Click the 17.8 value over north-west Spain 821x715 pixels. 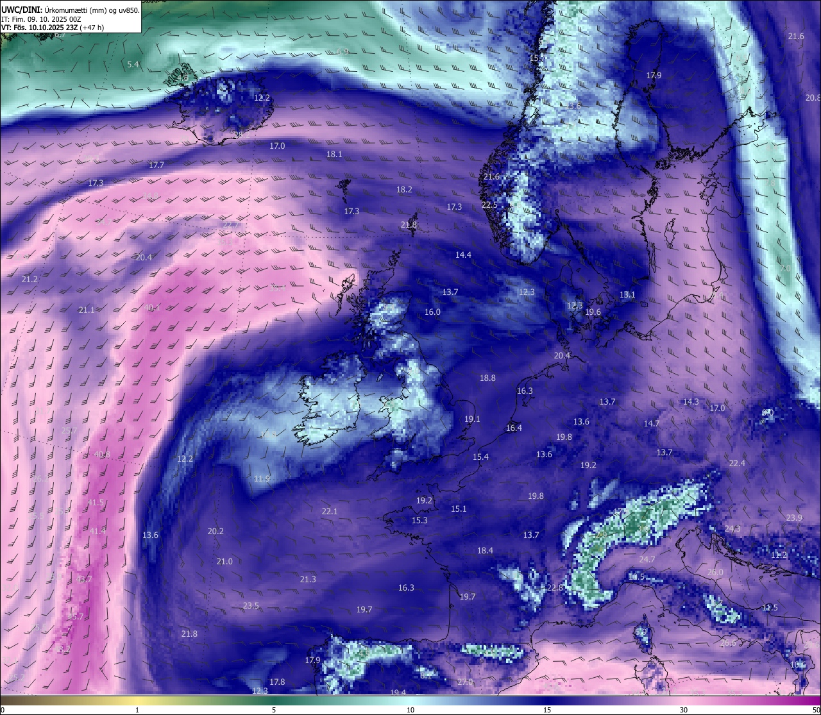277,682
